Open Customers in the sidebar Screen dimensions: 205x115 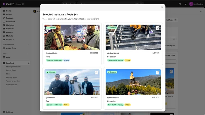[x=11, y=21]
